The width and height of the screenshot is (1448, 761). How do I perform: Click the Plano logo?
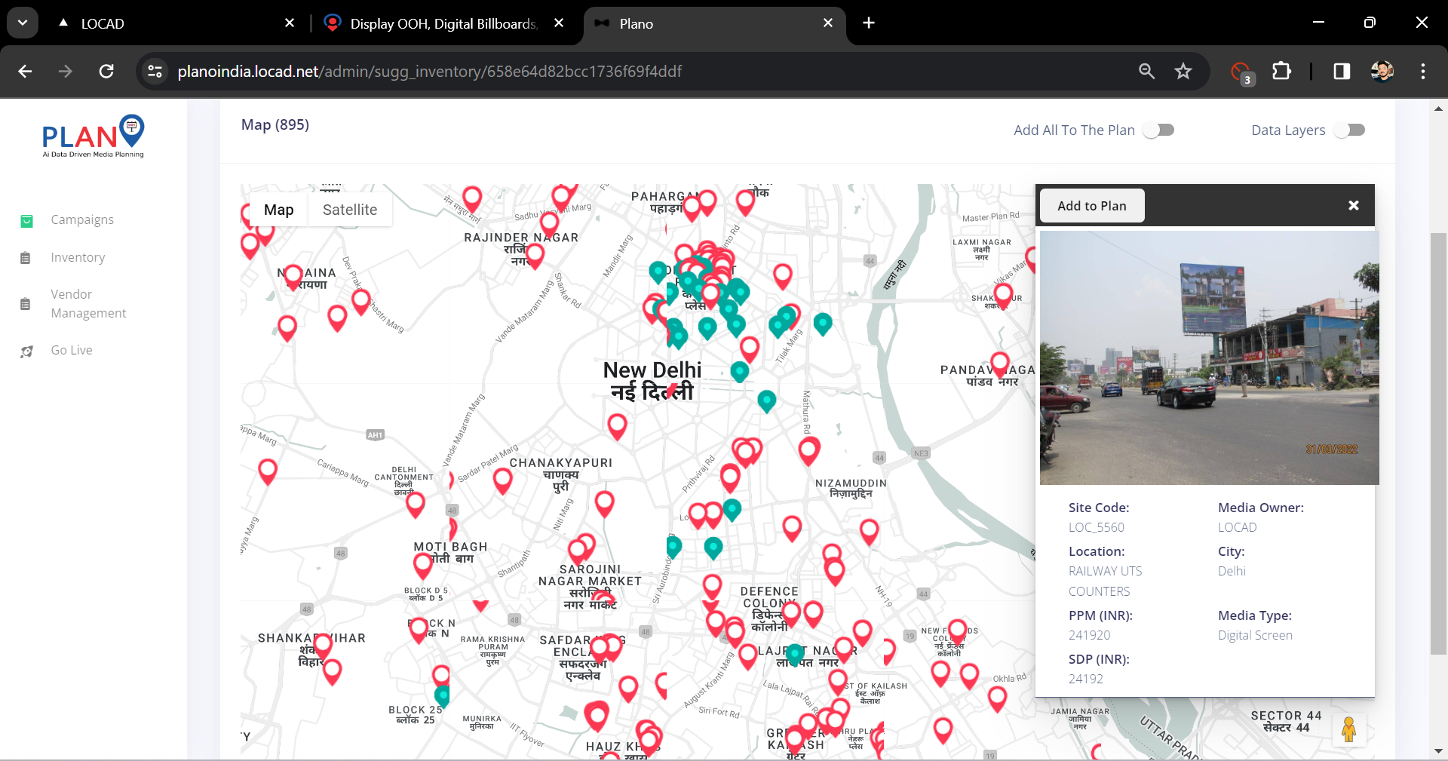point(93,136)
